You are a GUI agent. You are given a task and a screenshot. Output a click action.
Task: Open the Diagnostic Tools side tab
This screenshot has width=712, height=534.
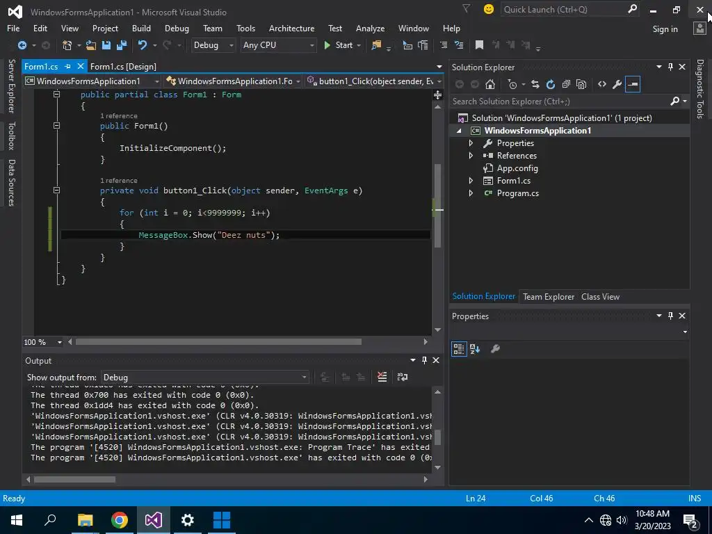[699, 89]
